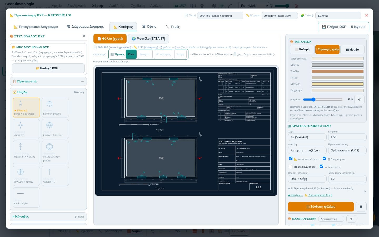Image resolution: width=379 pixels, height=237 pixels.
Task: Choose the Βελόνα compass with circle and rhombus
Action: pyautogui.click(x=55, y=107)
